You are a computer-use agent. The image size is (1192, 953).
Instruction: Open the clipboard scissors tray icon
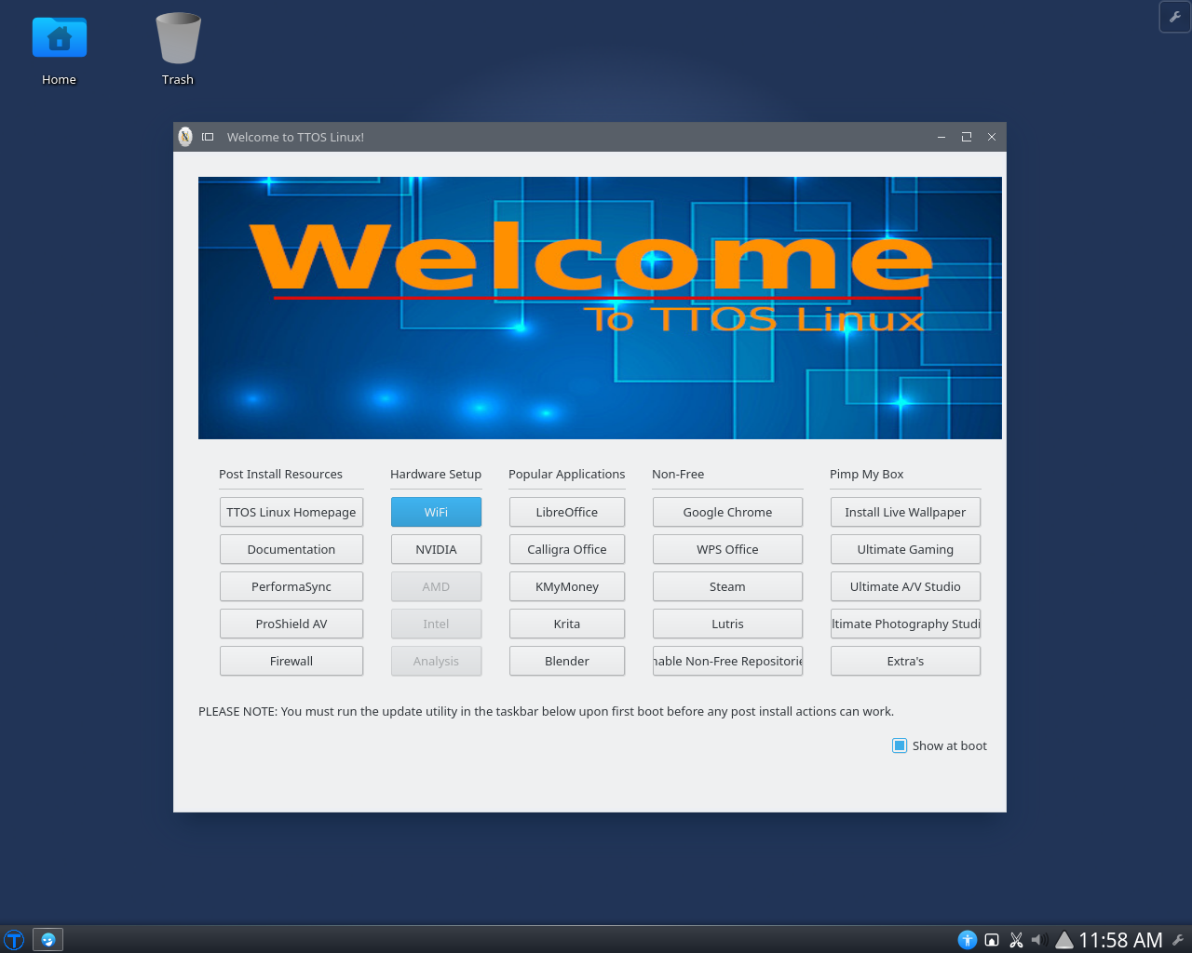coord(1016,940)
